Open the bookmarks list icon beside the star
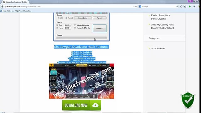 [x=185, y=6]
